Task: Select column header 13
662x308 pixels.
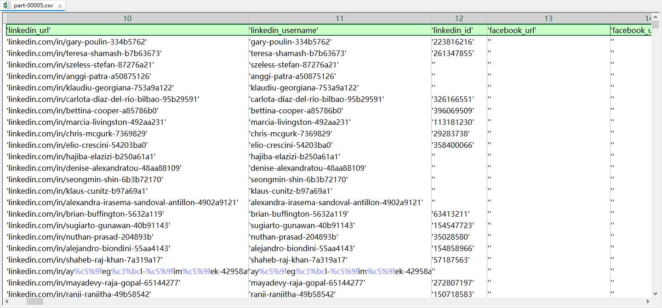Action: point(548,18)
